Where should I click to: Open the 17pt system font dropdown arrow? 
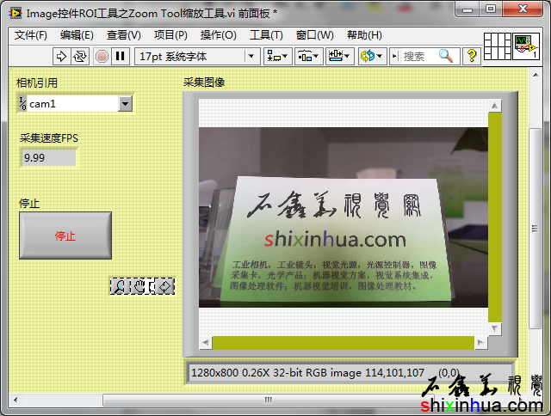tap(251, 56)
